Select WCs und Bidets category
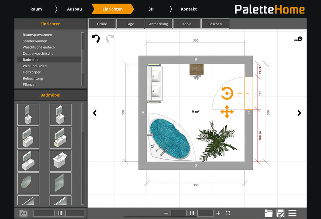This screenshot has width=321, height=219. coord(35,66)
